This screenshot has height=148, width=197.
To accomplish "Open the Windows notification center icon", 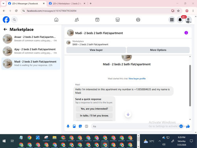I will (191, 141).
